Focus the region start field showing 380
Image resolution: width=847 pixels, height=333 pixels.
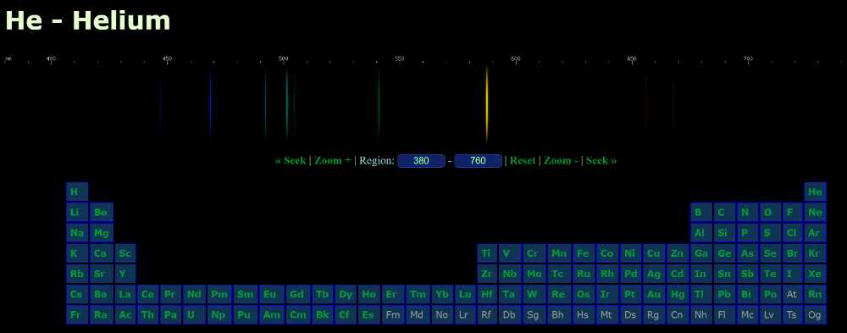pos(421,160)
